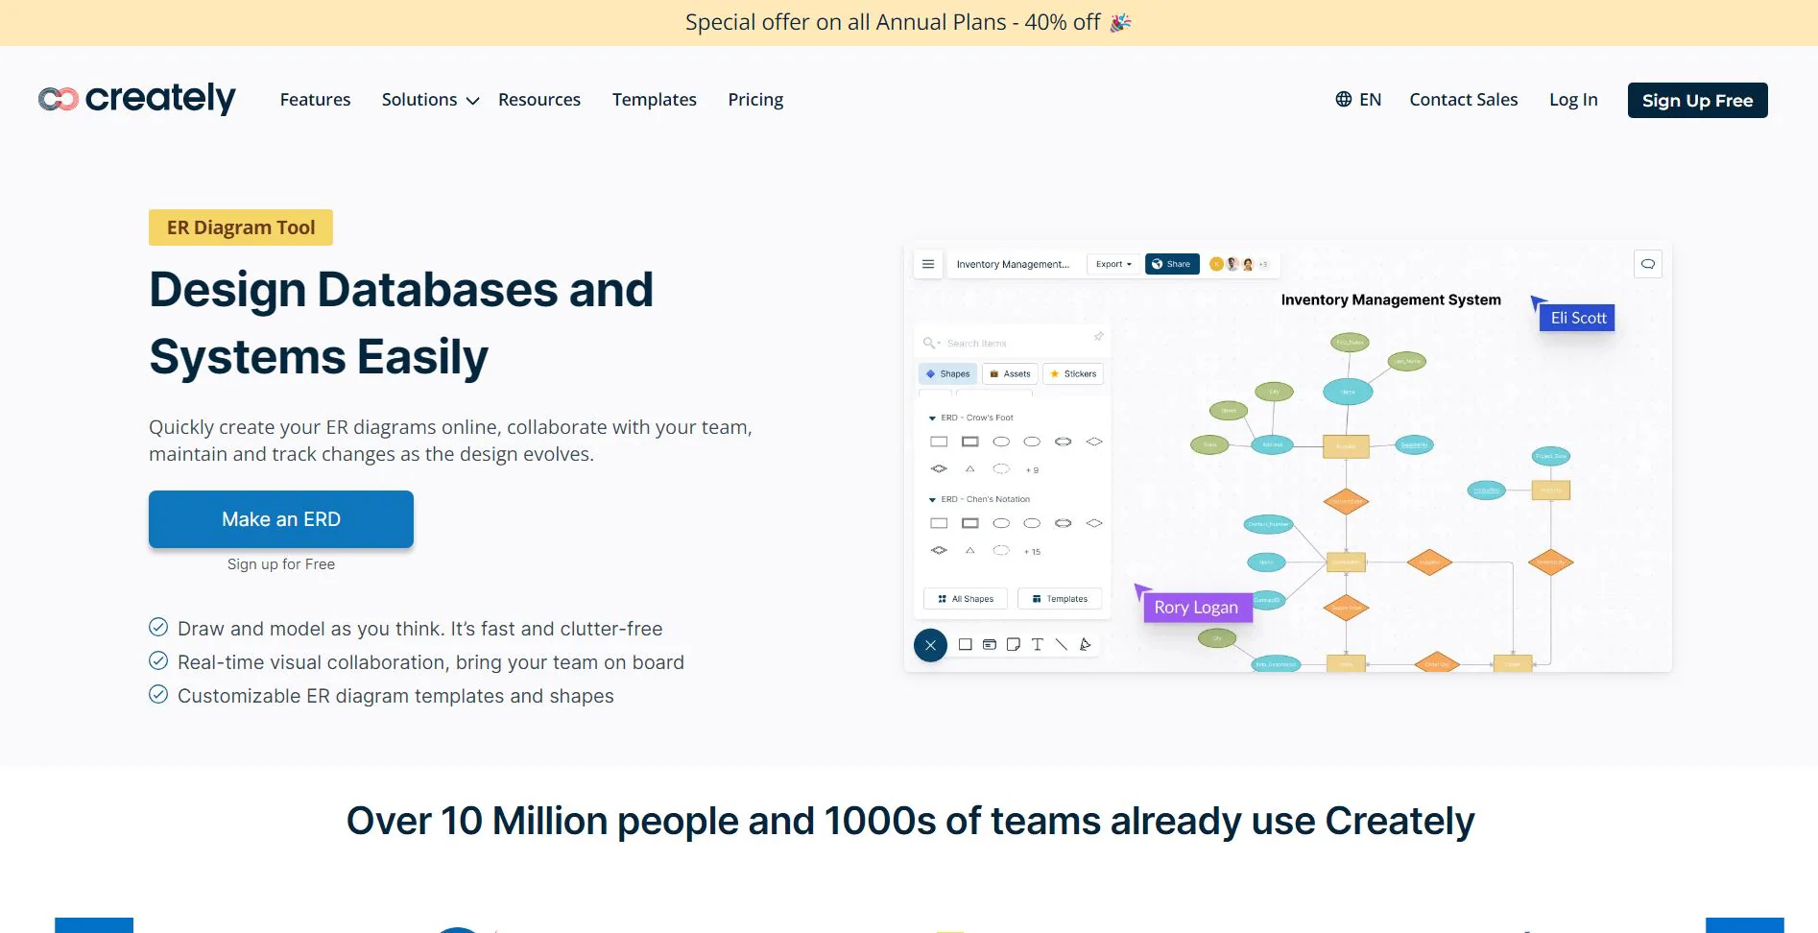This screenshot has height=933, width=1818.
Task: Click the first rectangle shape under Crow's Foot
Action: 939,442
